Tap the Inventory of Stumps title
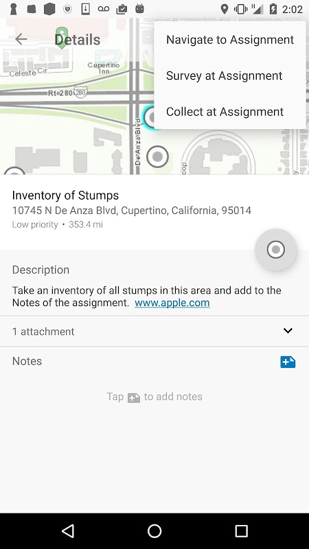 pos(65,195)
